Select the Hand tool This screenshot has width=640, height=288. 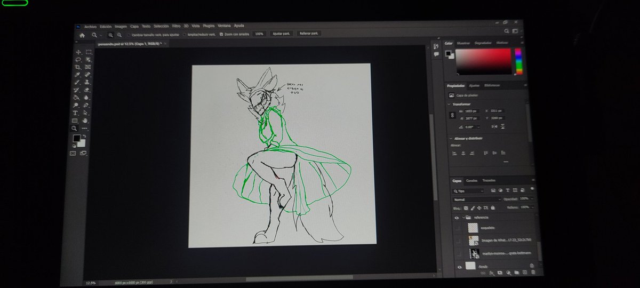(85, 120)
